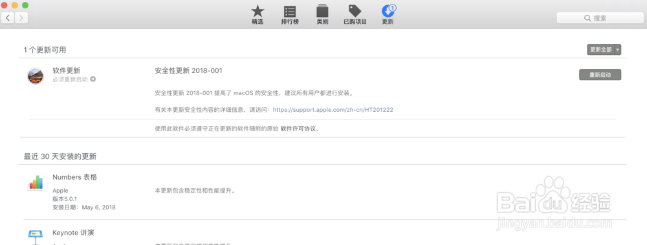Go back with the left arrow button

tap(8, 17)
